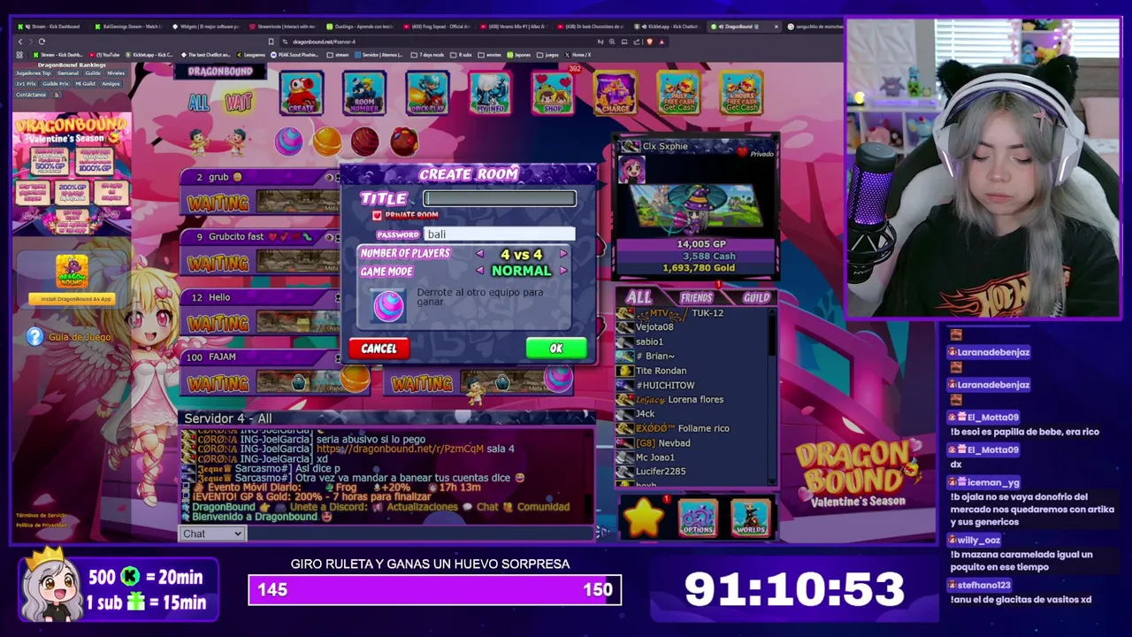
Task: Open the Options icon
Action: (x=697, y=518)
